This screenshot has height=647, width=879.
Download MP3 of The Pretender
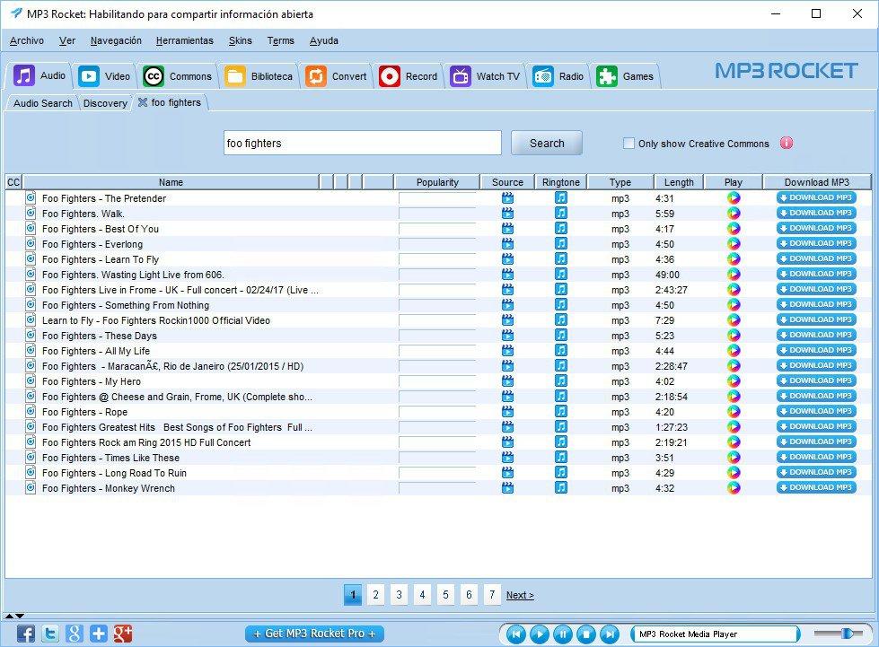tap(816, 197)
